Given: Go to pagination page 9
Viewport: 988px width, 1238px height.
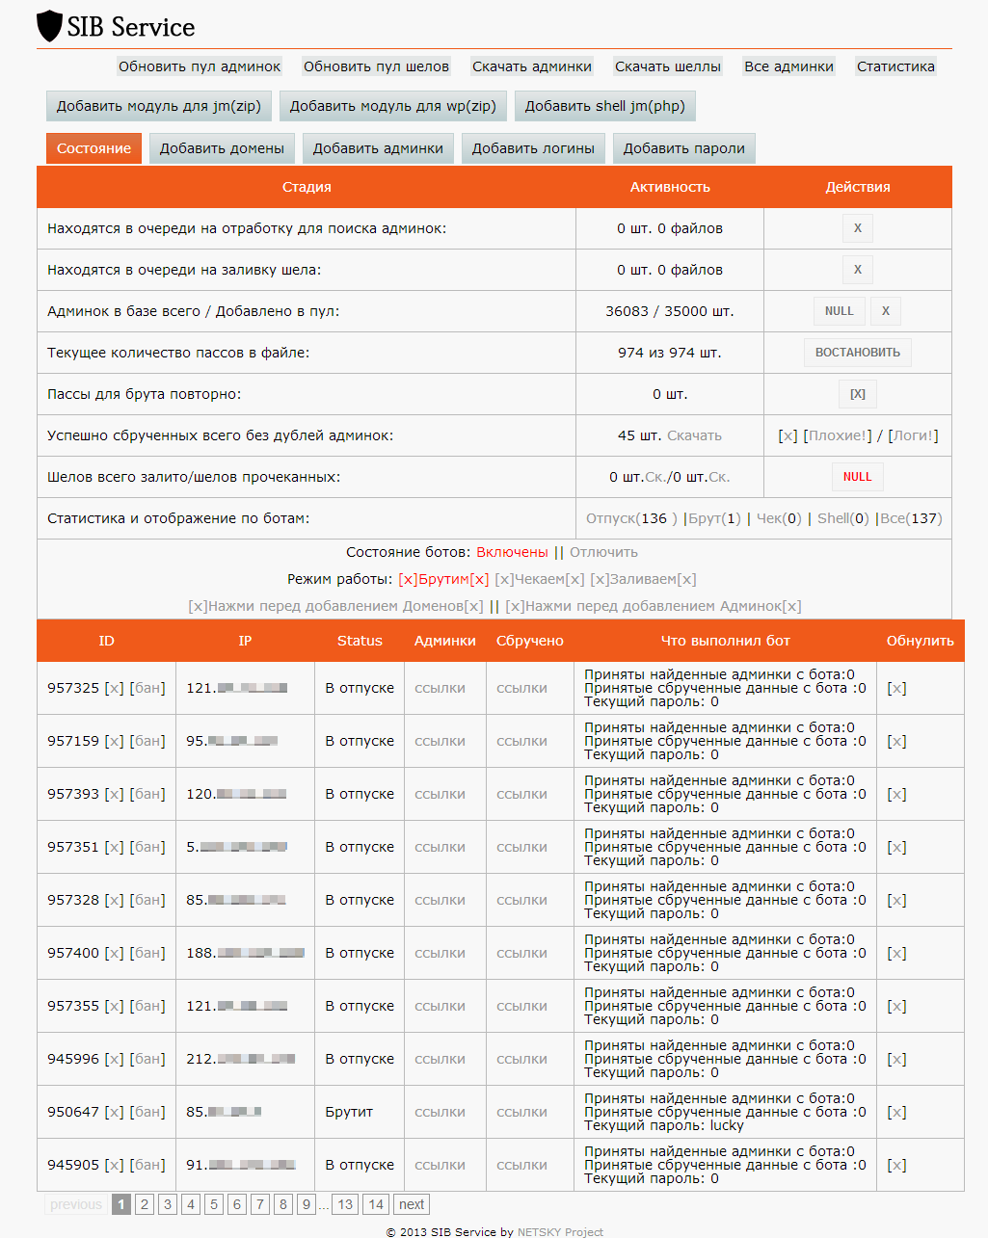Looking at the screenshot, I should point(307,1204).
